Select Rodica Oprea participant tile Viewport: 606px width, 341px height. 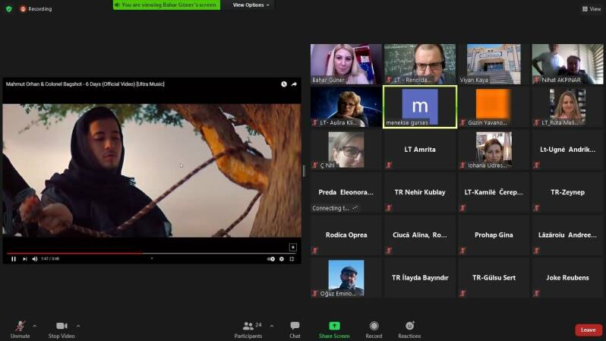[x=346, y=235]
